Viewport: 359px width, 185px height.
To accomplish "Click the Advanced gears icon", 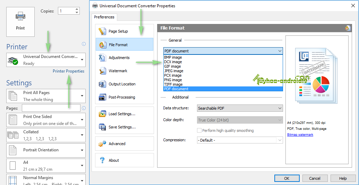I will (102, 144).
